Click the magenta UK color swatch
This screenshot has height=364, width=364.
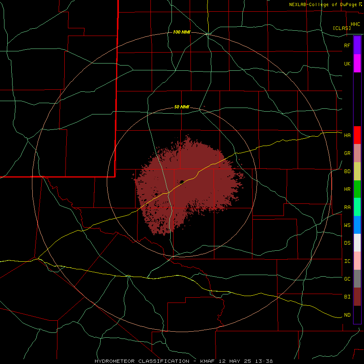(357, 63)
